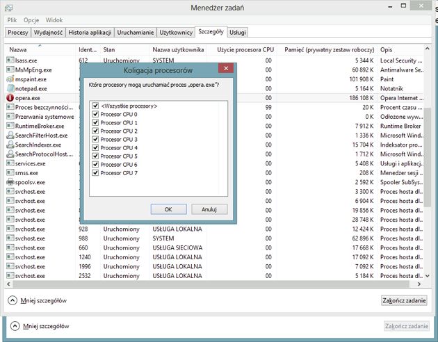Click the active Zakończ zadanie button
The width and height of the screenshot is (438, 342).
pos(404,300)
